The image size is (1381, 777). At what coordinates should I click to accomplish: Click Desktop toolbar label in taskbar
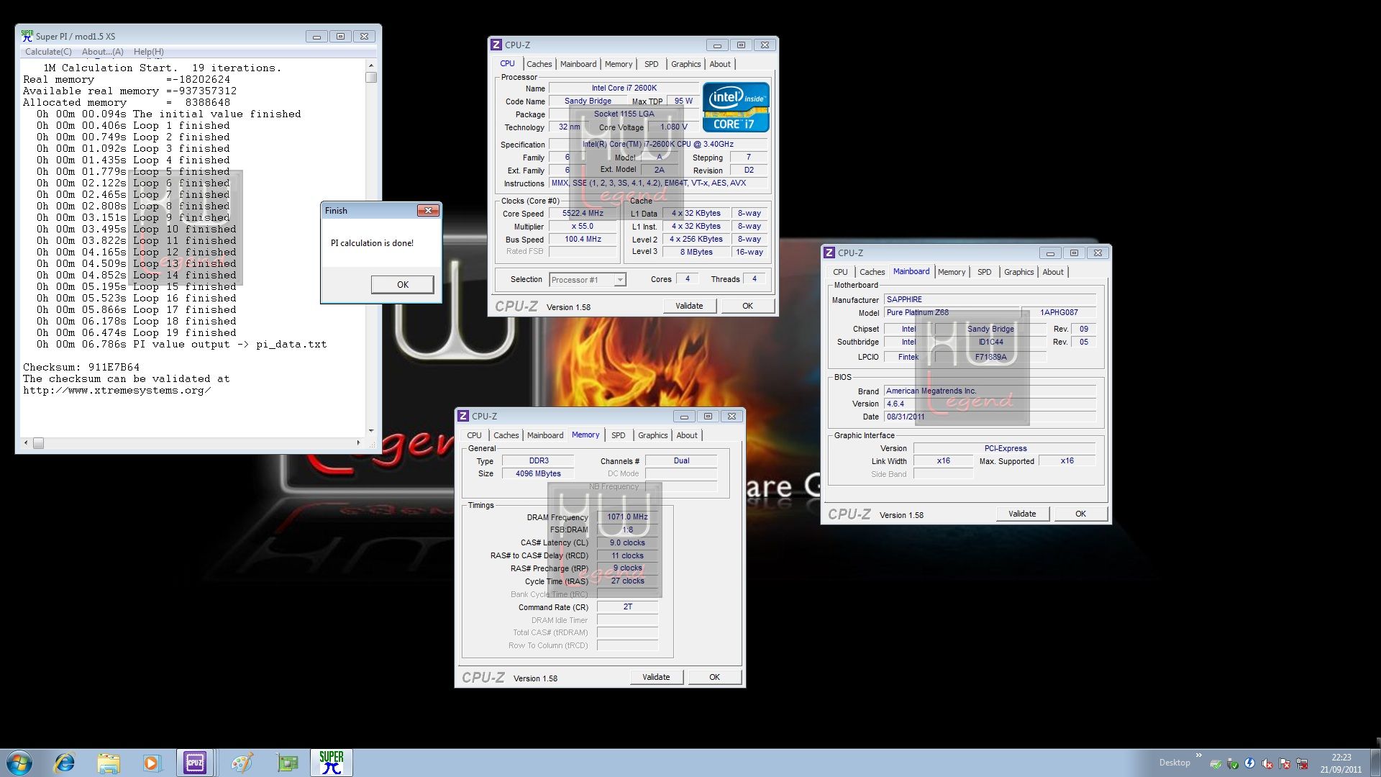pyautogui.click(x=1174, y=763)
